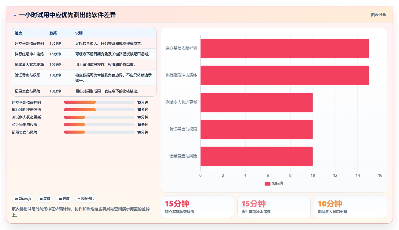Click the 指标值 legend label

pos(278,183)
